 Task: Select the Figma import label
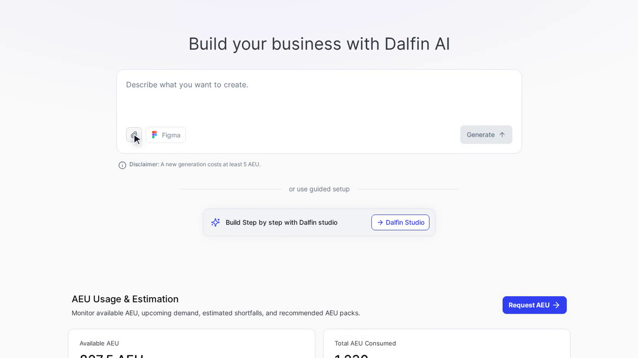click(x=171, y=135)
